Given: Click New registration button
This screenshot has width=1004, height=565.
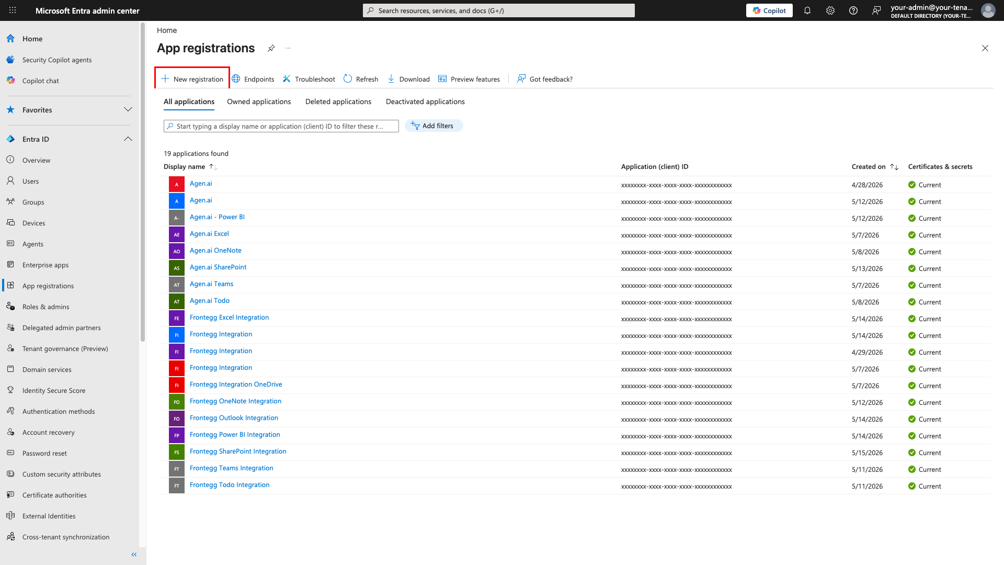Looking at the screenshot, I should pos(192,79).
